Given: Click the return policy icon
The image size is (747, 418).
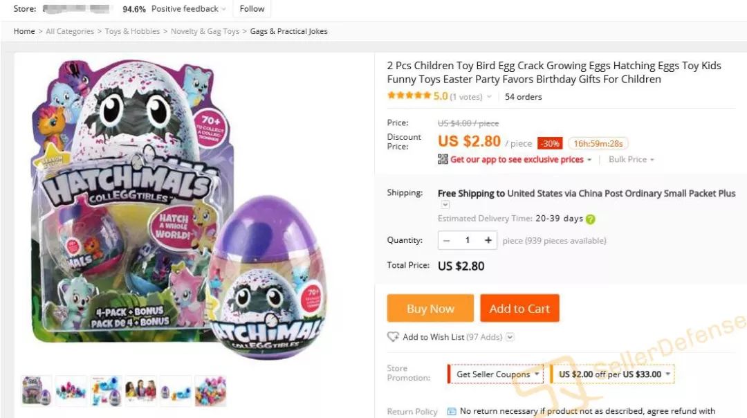Looking at the screenshot, I should [452, 411].
